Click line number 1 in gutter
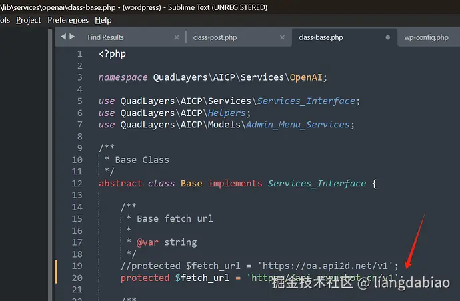 [80, 54]
